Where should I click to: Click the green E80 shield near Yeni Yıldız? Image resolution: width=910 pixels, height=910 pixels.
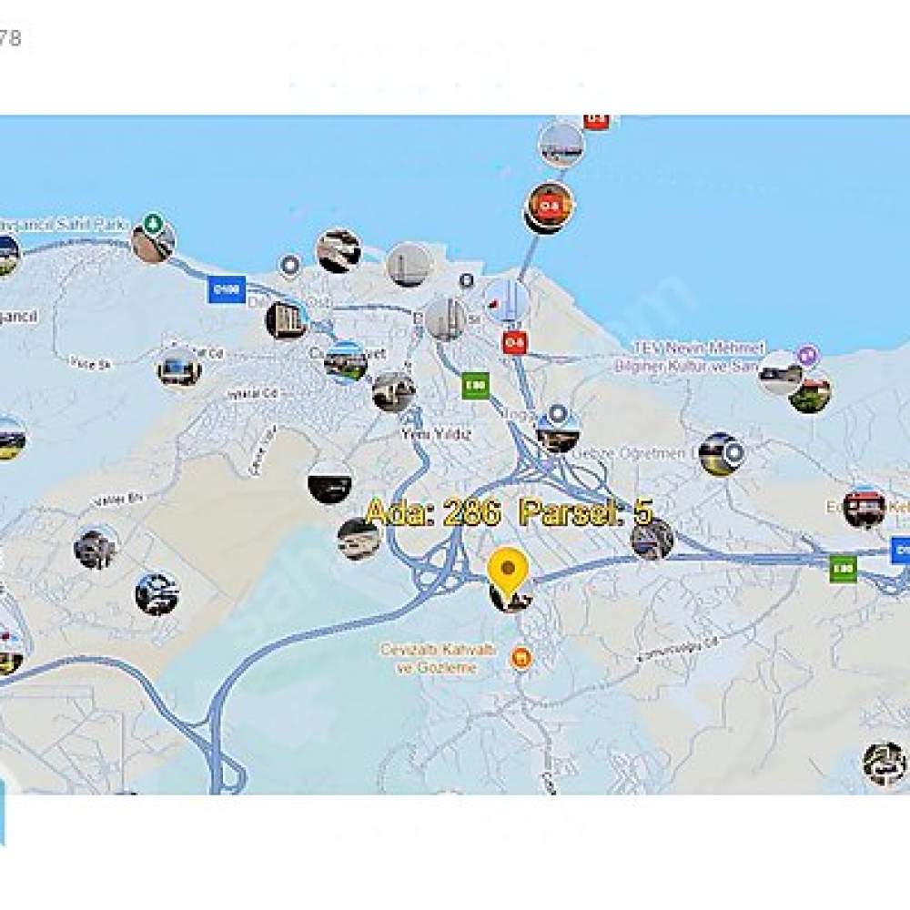[x=475, y=385]
